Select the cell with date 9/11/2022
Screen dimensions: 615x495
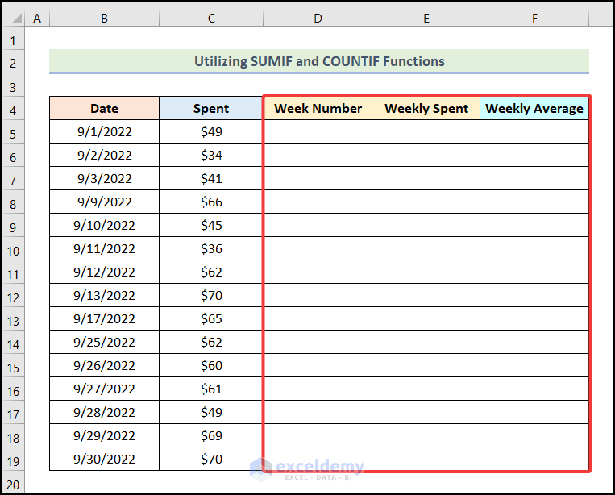pos(104,248)
